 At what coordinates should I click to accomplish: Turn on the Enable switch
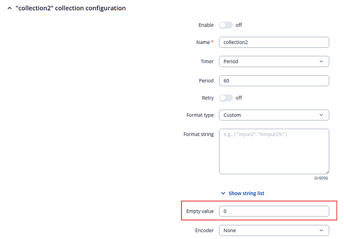point(226,25)
